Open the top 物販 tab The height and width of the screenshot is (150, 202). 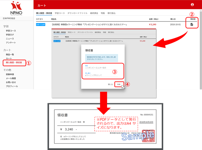tap(103, 13)
